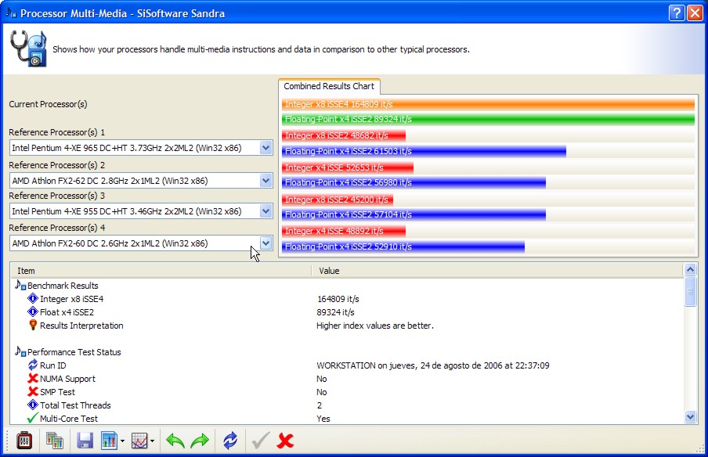Click the red X beside NUMA Support
The height and width of the screenshot is (457, 708).
(x=33, y=378)
